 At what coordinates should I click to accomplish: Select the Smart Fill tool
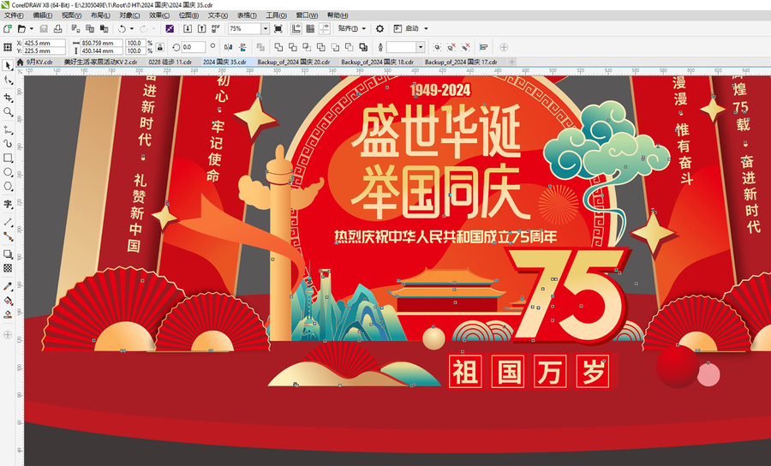8,314
